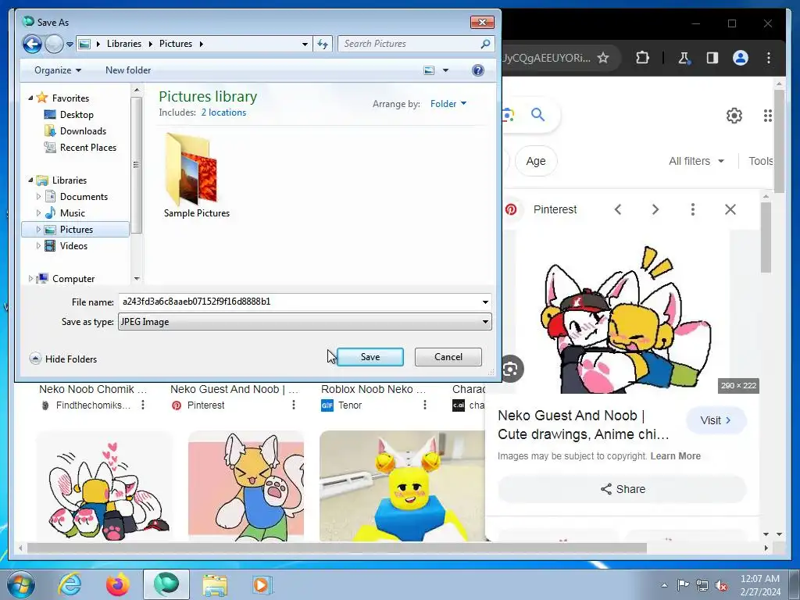
Task: Open the Sample Pictures folder thumbnail
Action: click(196, 176)
